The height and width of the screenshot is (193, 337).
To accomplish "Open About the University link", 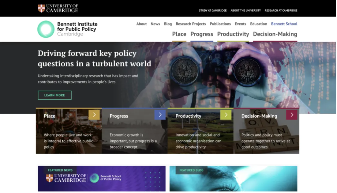I will (245, 10).
